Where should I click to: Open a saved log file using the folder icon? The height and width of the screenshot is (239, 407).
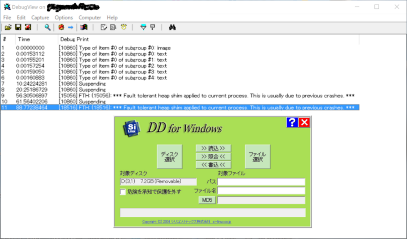click(8, 27)
